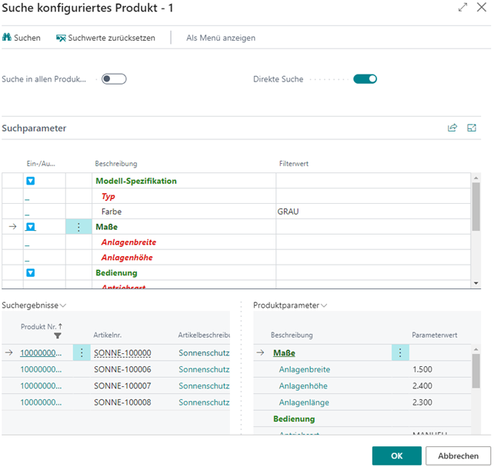Image resolution: width=494 pixels, height=467 pixels.
Task: Open Suchparameter in a new window icon
Action: click(472, 128)
